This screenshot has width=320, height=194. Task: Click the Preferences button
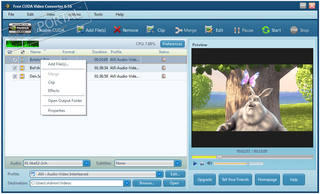173,44
